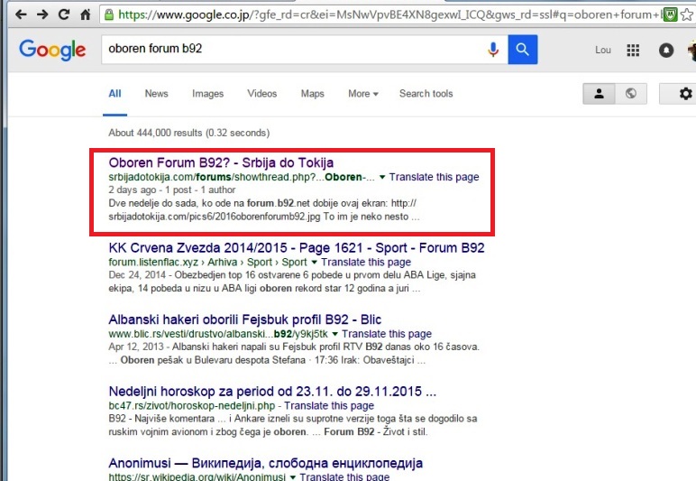Click the 'forum.listenflac.xyz › Arhiva › Sport' breadcrumb

pyautogui.click(x=207, y=263)
